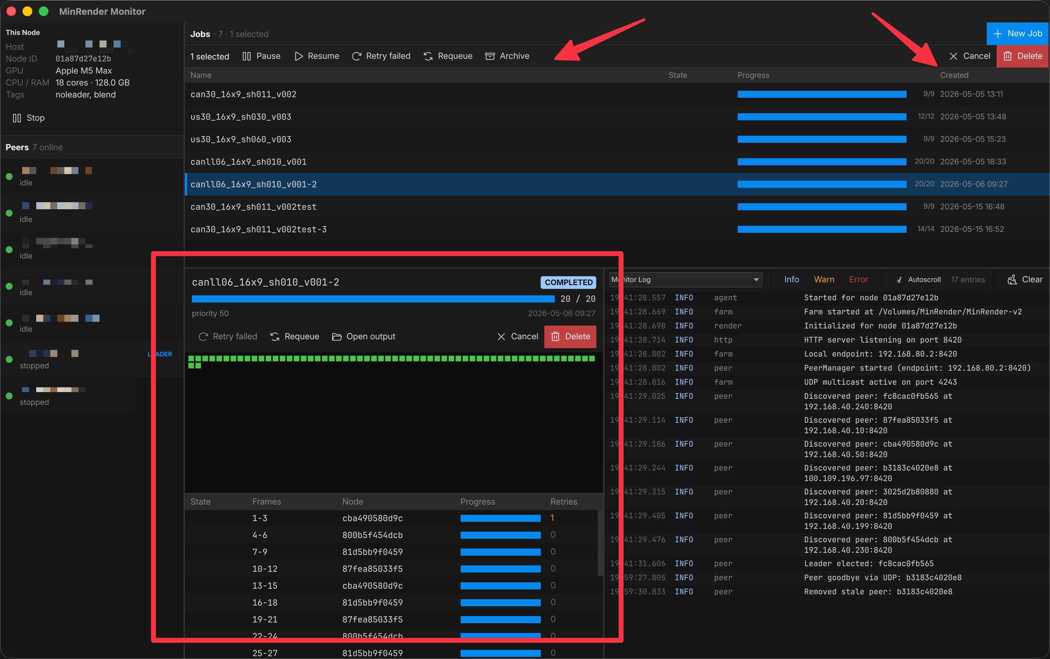The width and height of the screenshot is (1050, 659).
Task: Select job us30_16x9_sh060_v003
Action: click(x=617, y=140)
